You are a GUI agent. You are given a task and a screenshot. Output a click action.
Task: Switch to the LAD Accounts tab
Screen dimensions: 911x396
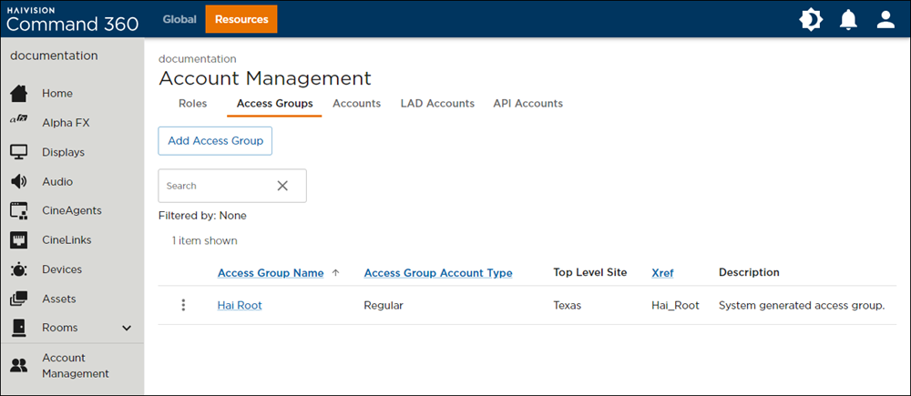(x=437, y=104)
